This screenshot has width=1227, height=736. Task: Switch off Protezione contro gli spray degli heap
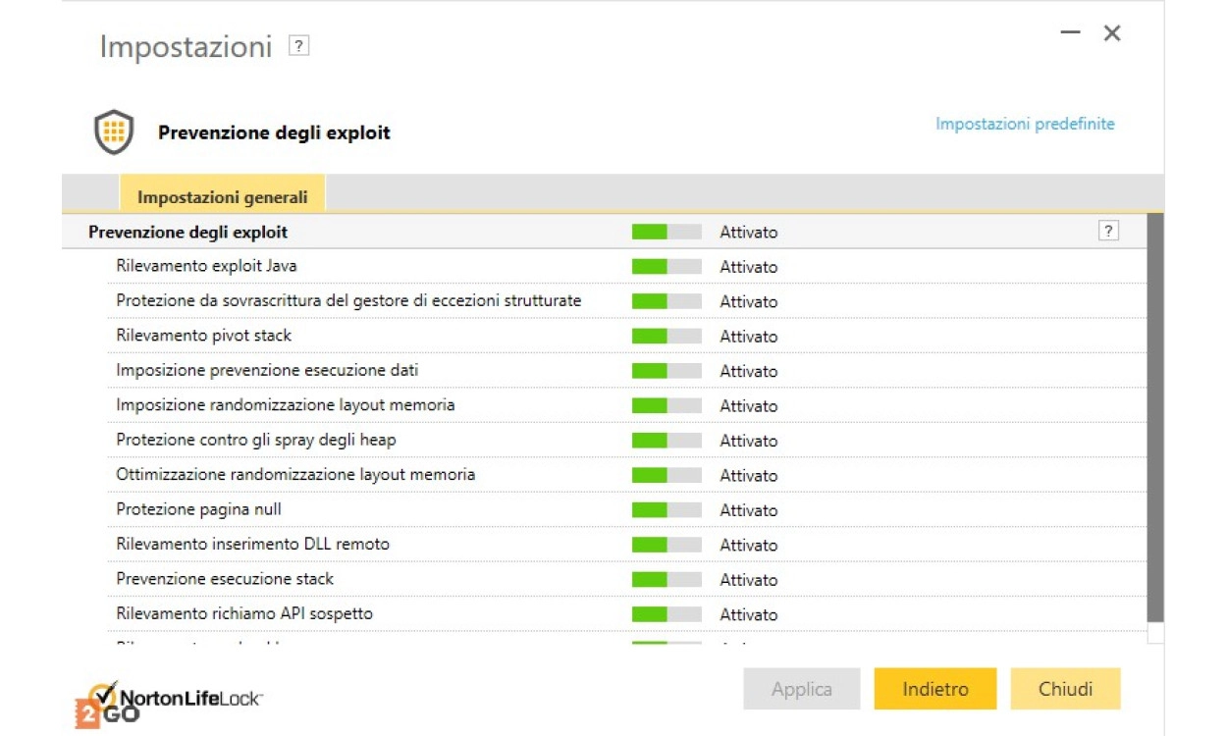(667, 441)
